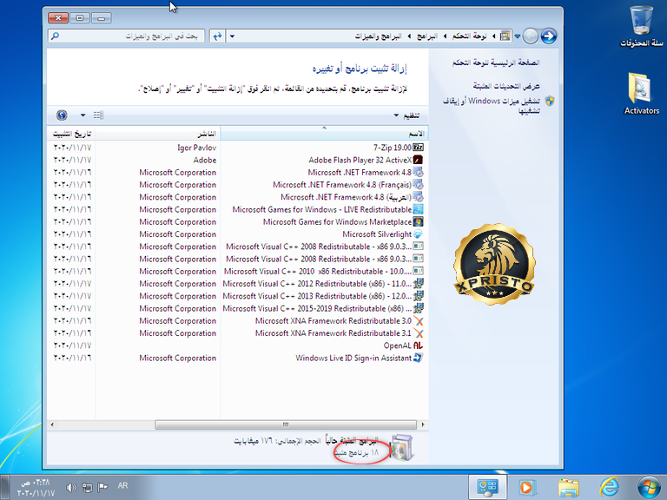
Task: Select the Adobe publisher cell
Action: [x=205, y=160]
